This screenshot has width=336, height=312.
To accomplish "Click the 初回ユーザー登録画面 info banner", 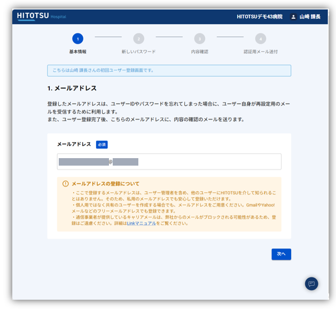I will click(x=169, y=71).
